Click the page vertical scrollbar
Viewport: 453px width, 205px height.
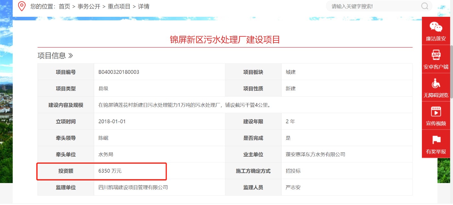point(451,97)
